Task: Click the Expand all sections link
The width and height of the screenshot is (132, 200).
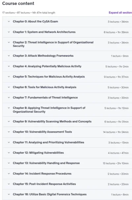Action: (120, 13)
